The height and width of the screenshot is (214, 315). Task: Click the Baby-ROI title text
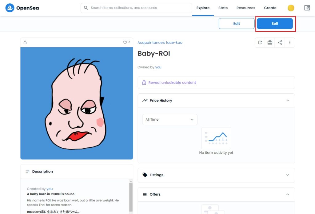(154, 53)
